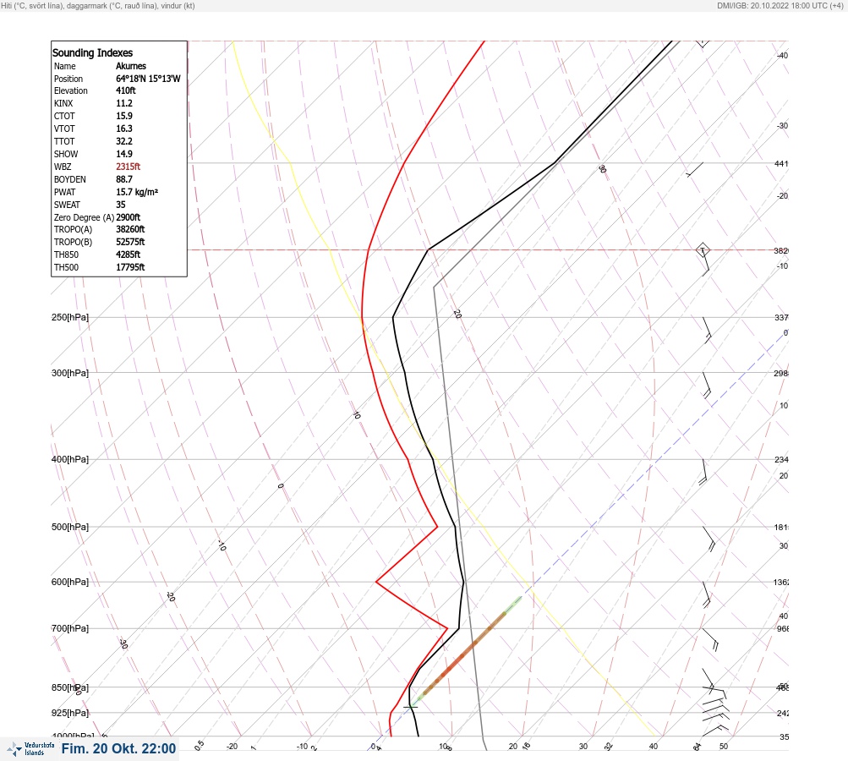Click the TTOT value '32.2'

[x=124, y=141]
